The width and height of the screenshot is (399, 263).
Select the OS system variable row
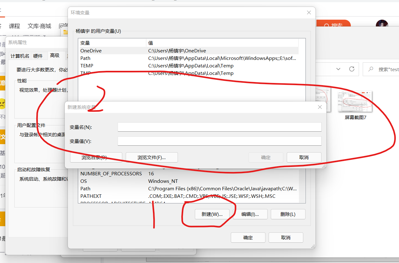pyautogui.click(x=188, y=181)
